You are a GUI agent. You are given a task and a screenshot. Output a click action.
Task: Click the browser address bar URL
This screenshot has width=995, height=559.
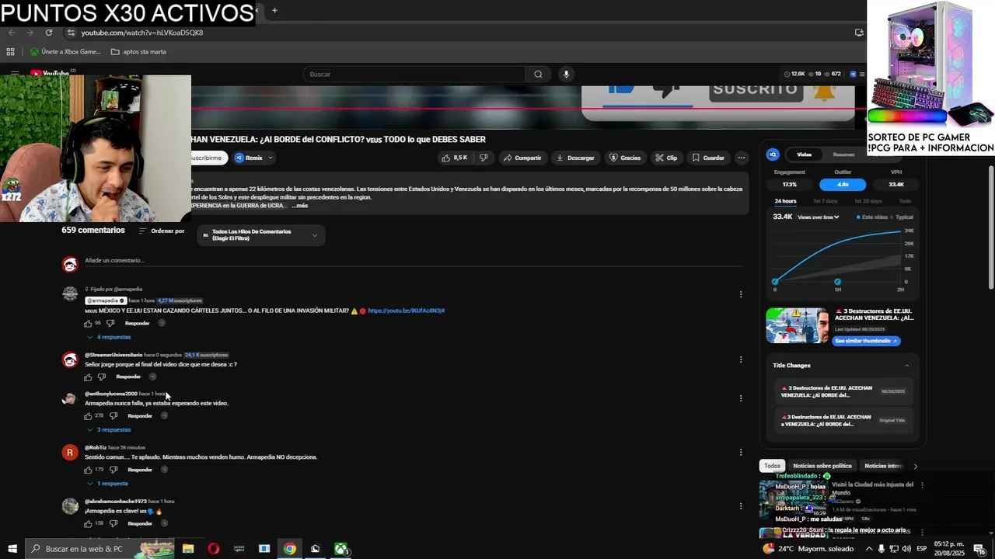pos(142,33)
